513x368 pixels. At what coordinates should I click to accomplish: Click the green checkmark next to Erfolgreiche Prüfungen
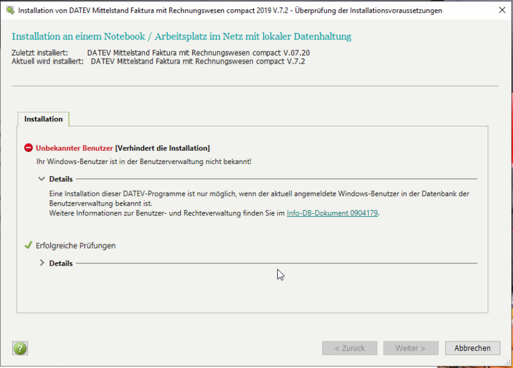[x=28, y=246]
